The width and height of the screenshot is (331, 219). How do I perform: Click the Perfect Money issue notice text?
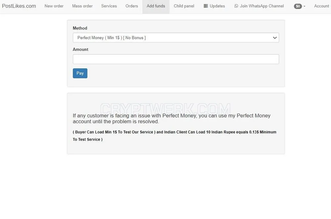coord(171,119)
